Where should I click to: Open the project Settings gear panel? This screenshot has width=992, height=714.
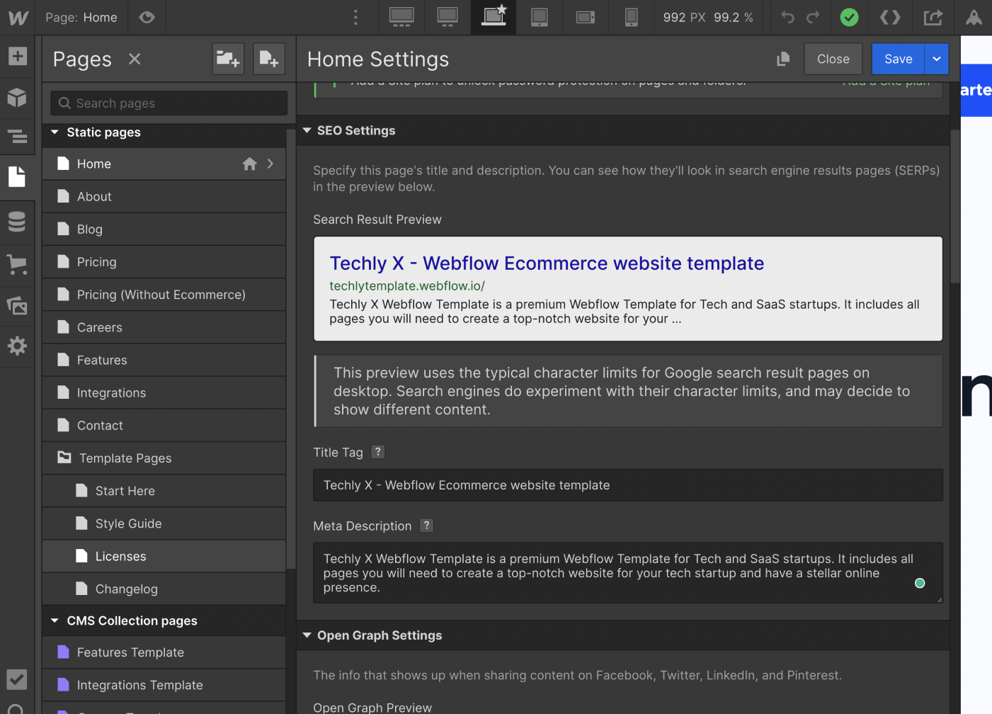[x=17, y=346]
